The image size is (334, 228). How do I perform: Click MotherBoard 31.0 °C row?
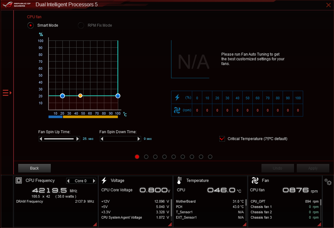(x=210, y=201)
